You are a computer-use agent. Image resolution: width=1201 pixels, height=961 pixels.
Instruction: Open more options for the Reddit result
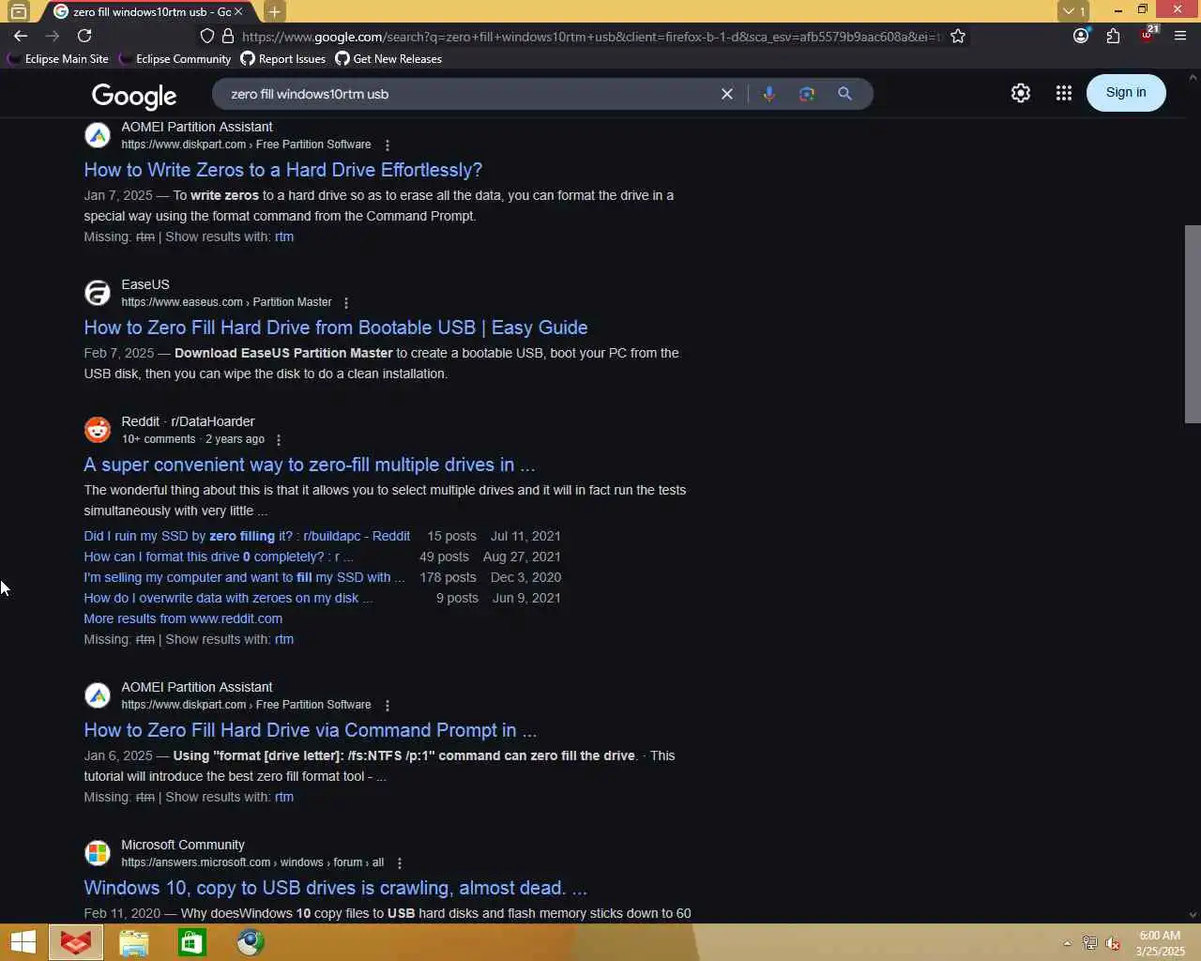pyautogui.click(x=279, y=440)
